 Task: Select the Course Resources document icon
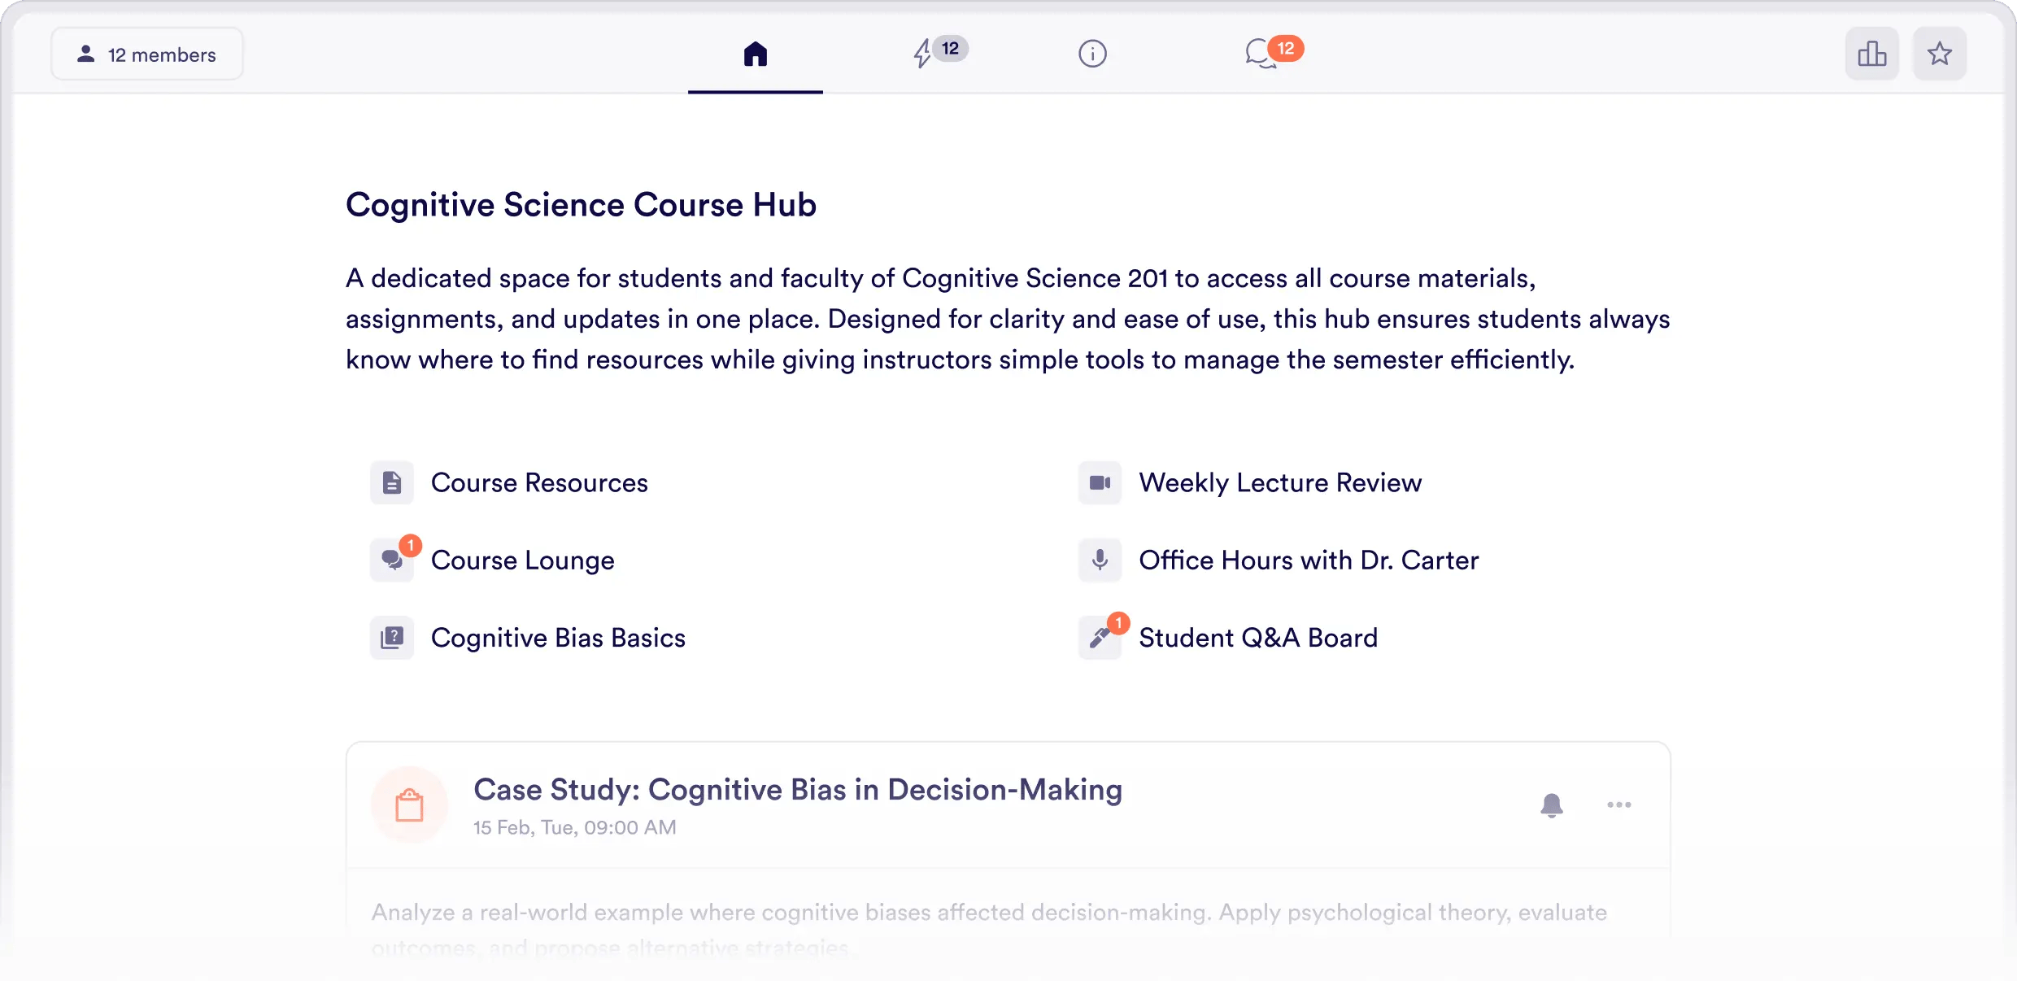point(392,482)
